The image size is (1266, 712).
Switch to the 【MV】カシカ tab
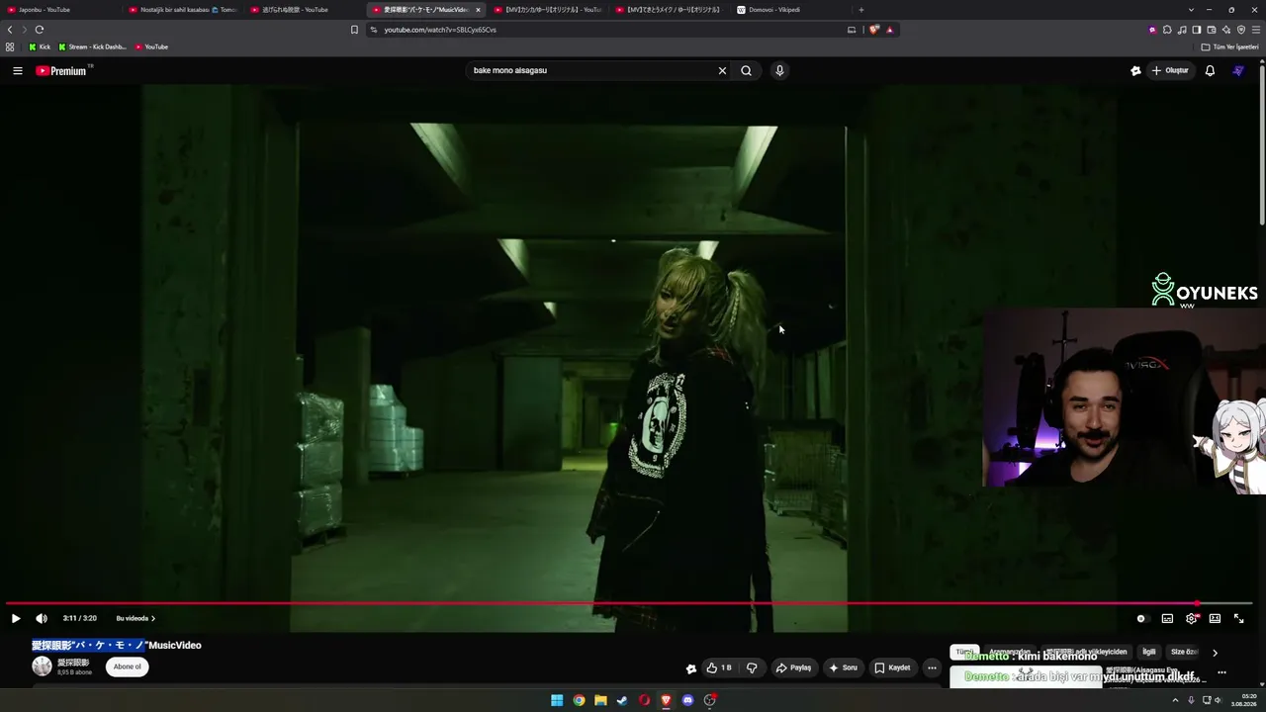pos(547,10)
